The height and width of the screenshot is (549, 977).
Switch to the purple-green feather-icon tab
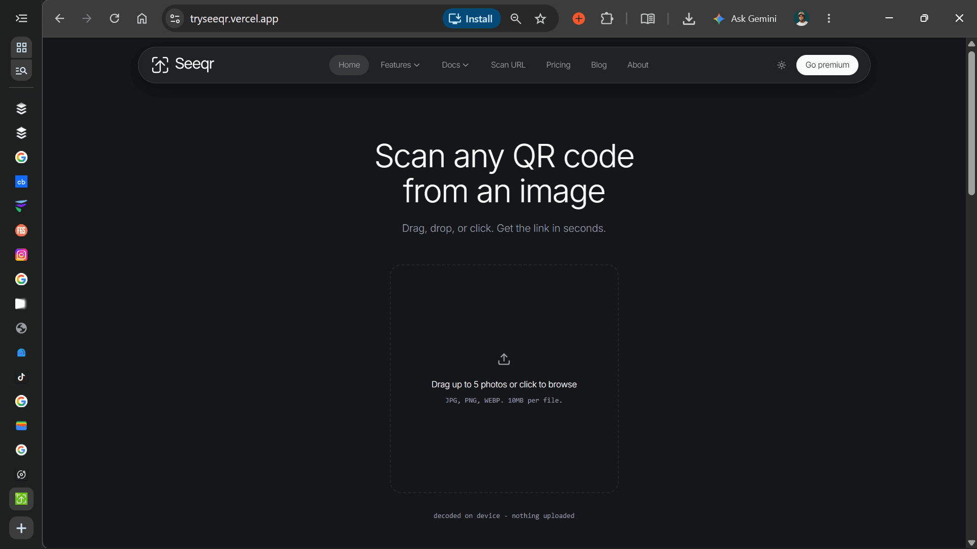coord(21,206)
